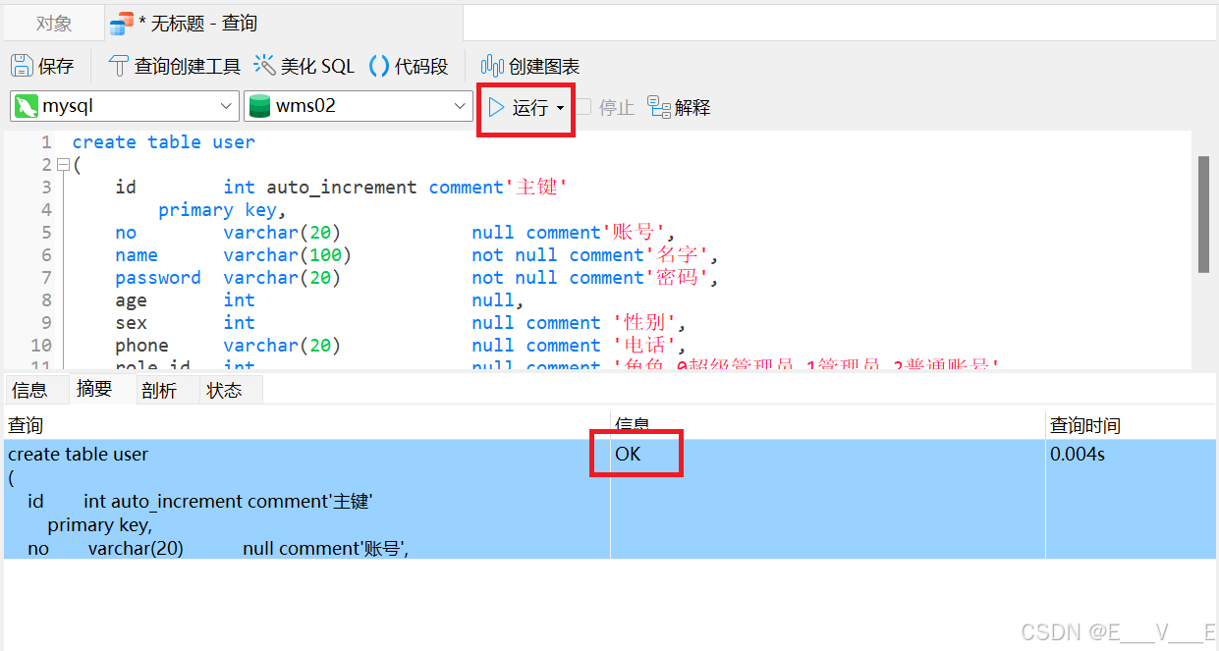The image size is (1219, 651).
Task: Select the 摘要 summary tab
Action: [x=94, y=389]
